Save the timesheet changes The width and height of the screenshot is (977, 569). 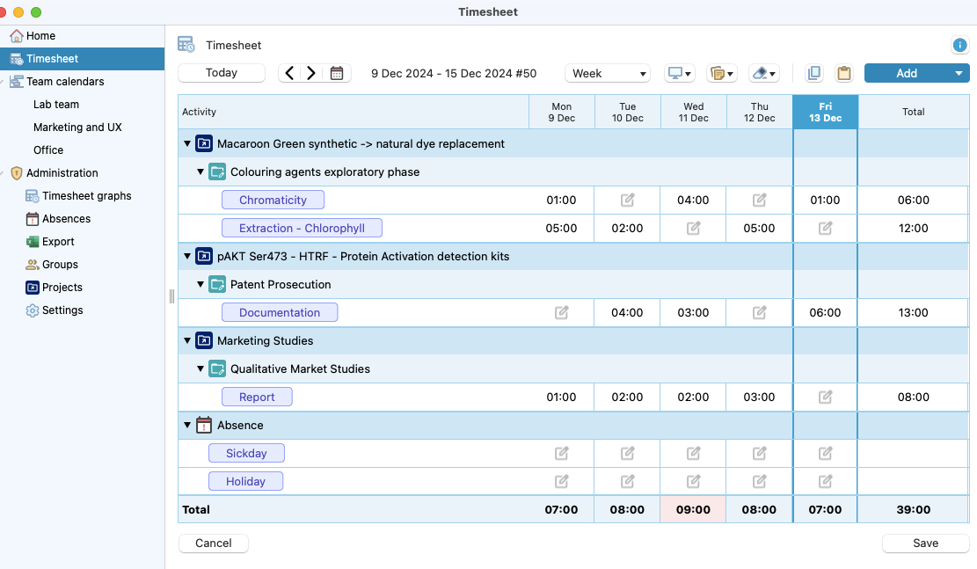pos(924,543)
